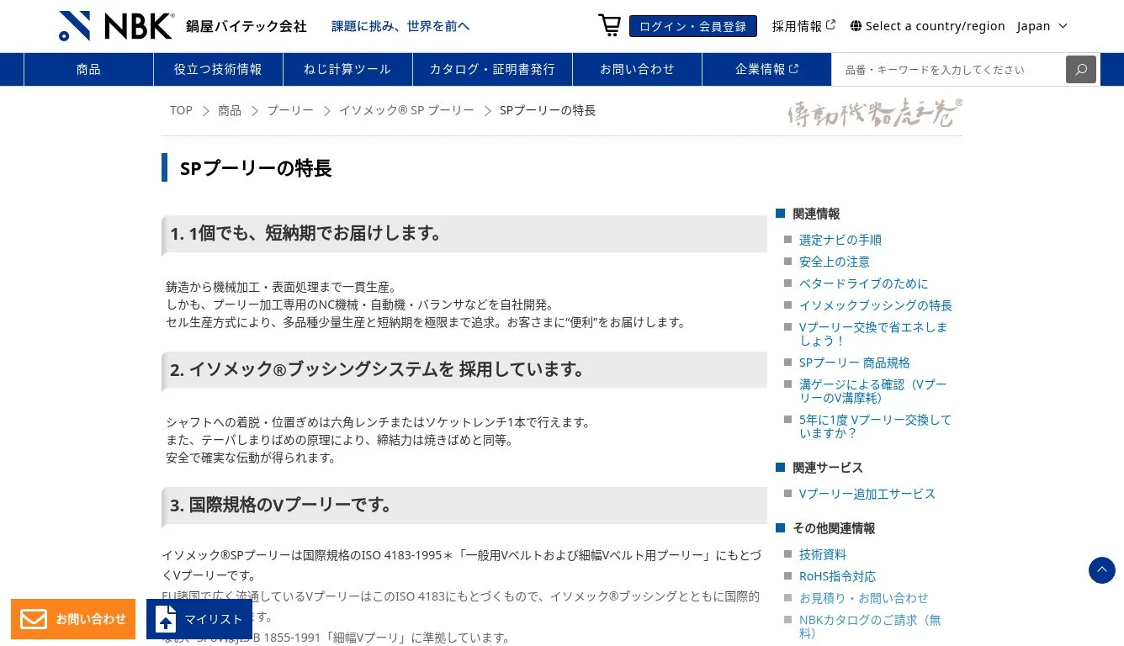
Task: Open Vプーリー追加工サービス link
Action: (867, 494)
